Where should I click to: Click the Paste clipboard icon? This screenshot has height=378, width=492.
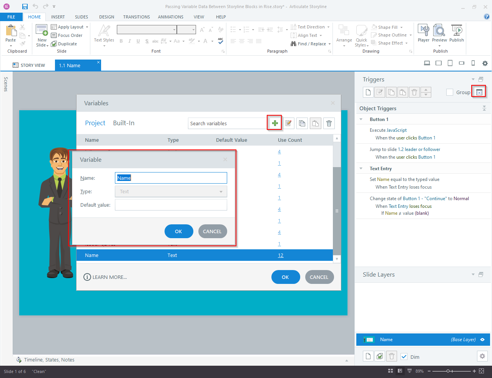click(x=11, y=30)
